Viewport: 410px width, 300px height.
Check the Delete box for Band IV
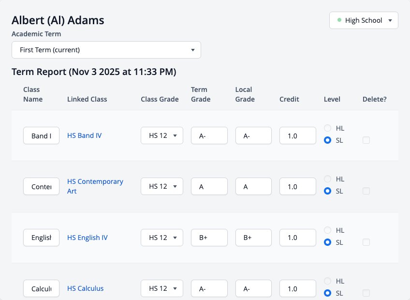pos(366,140)
